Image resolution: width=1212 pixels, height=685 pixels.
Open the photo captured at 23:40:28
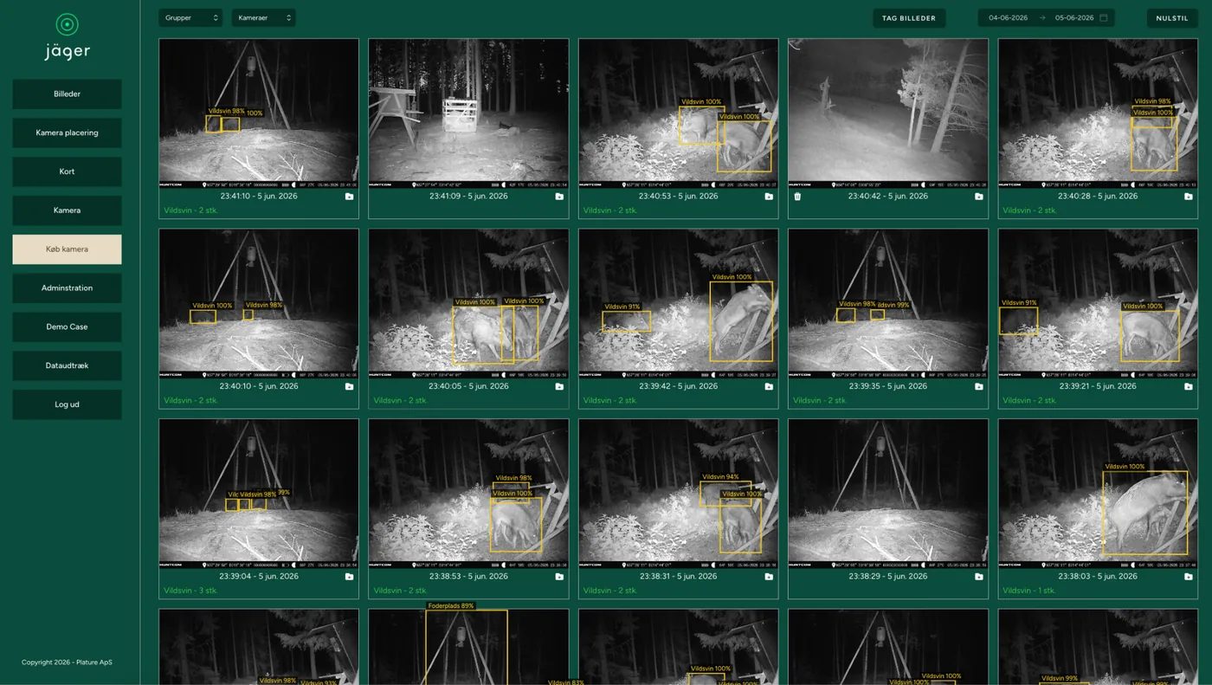(1098, 113)
